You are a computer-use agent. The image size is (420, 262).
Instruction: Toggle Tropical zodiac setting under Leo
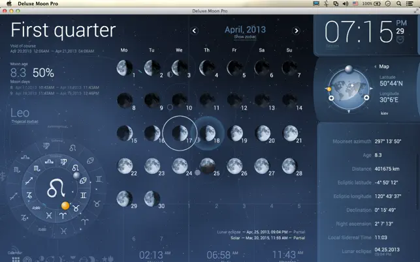(x=25, y=122)
